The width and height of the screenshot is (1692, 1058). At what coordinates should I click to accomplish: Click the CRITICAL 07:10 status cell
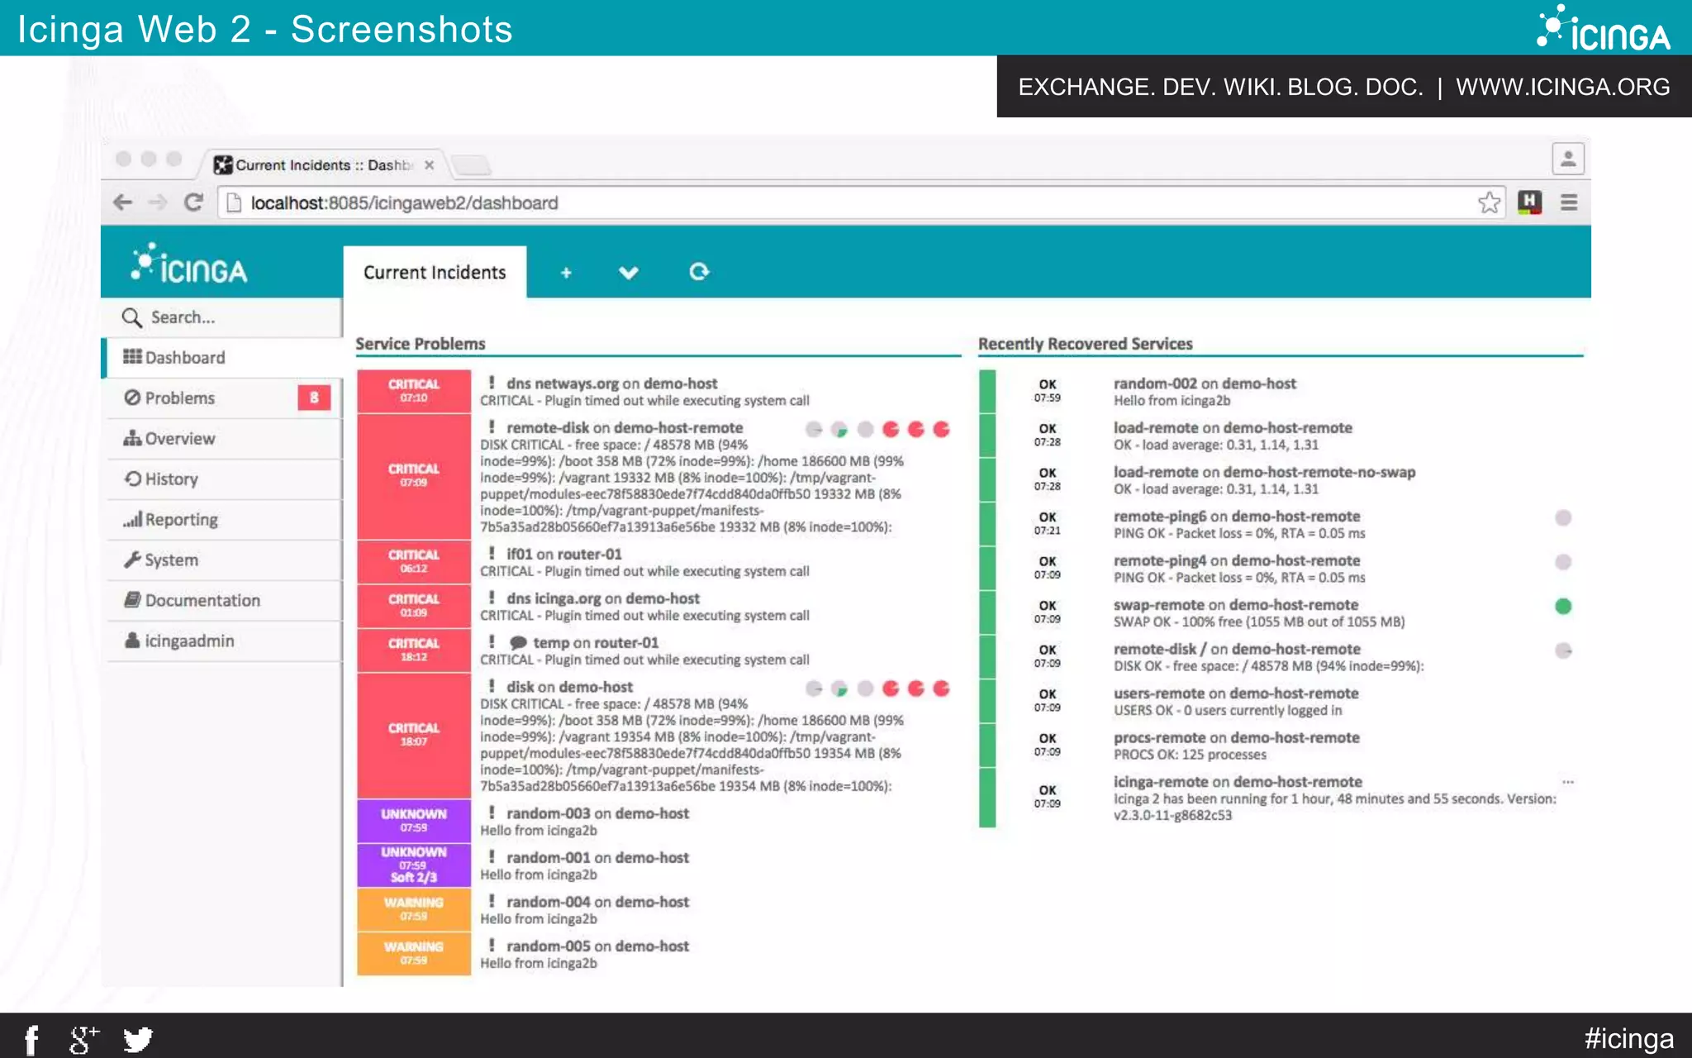(x=414, y=391)
